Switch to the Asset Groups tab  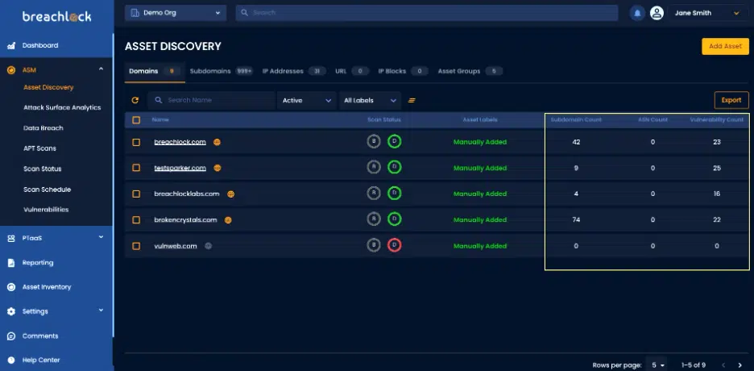[x=470, y=71]
